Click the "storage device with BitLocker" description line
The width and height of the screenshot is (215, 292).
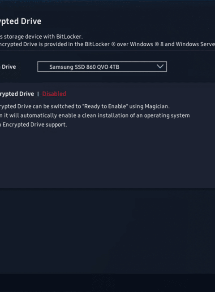pyautogui.click(x=41, y=36)
